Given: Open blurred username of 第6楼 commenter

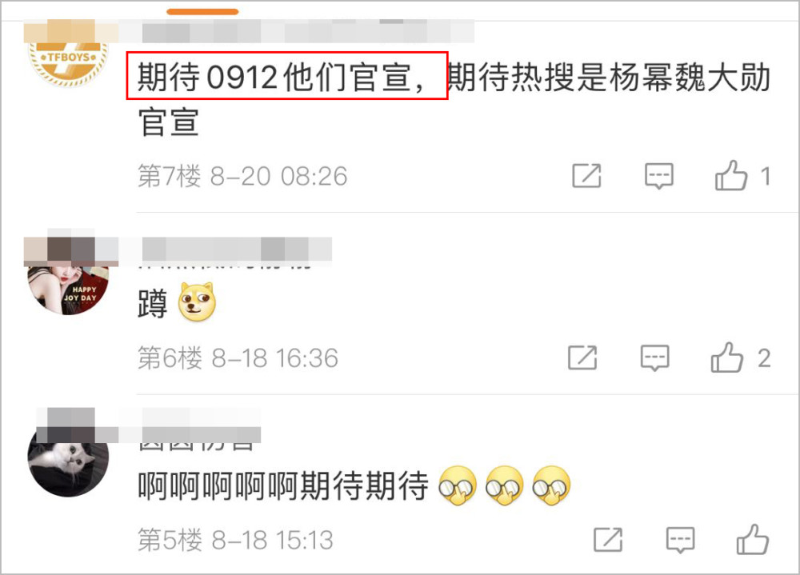Looking at the screenshot, I should pyautogui.click(x=237, y=251).
